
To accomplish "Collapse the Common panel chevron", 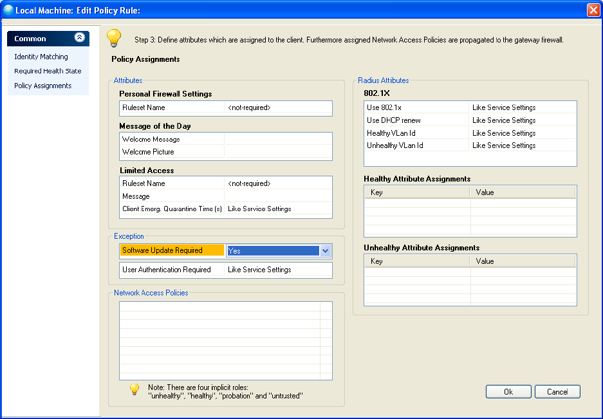I will (x=79, y=38).
